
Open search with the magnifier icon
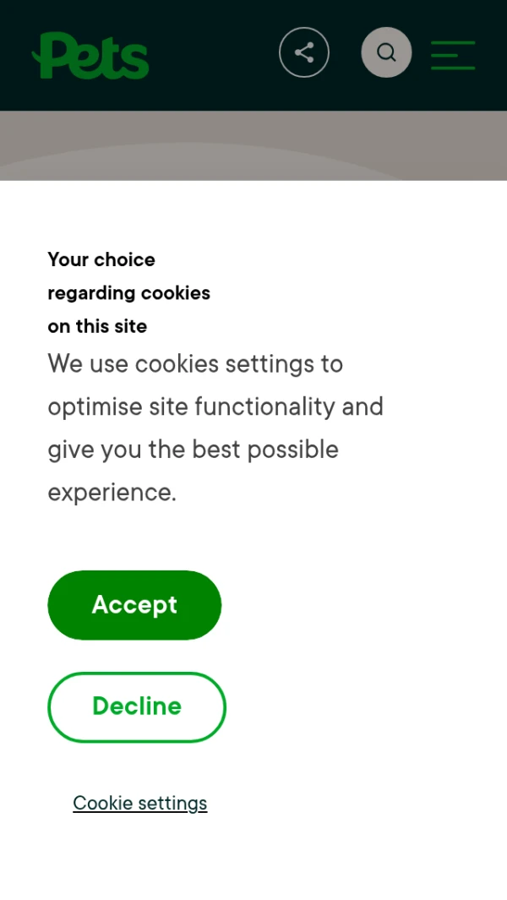[386, 52]
